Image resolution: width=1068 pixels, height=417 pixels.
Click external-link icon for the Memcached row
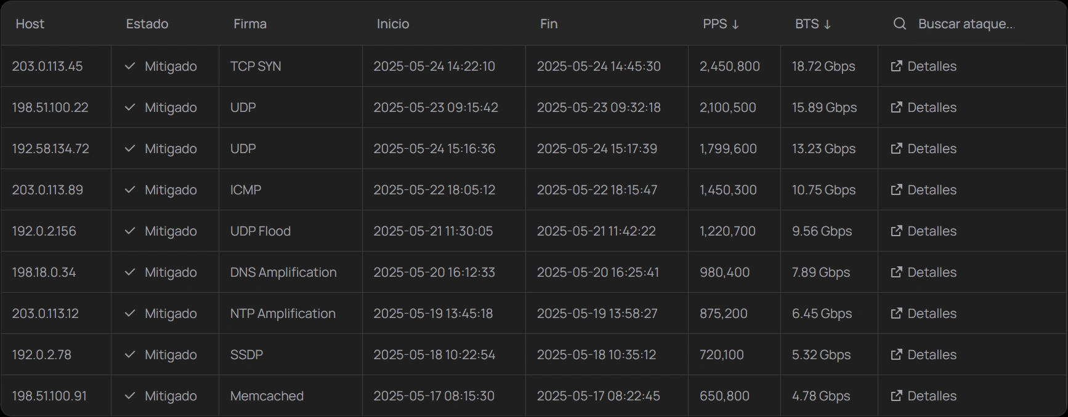point(896,395)
